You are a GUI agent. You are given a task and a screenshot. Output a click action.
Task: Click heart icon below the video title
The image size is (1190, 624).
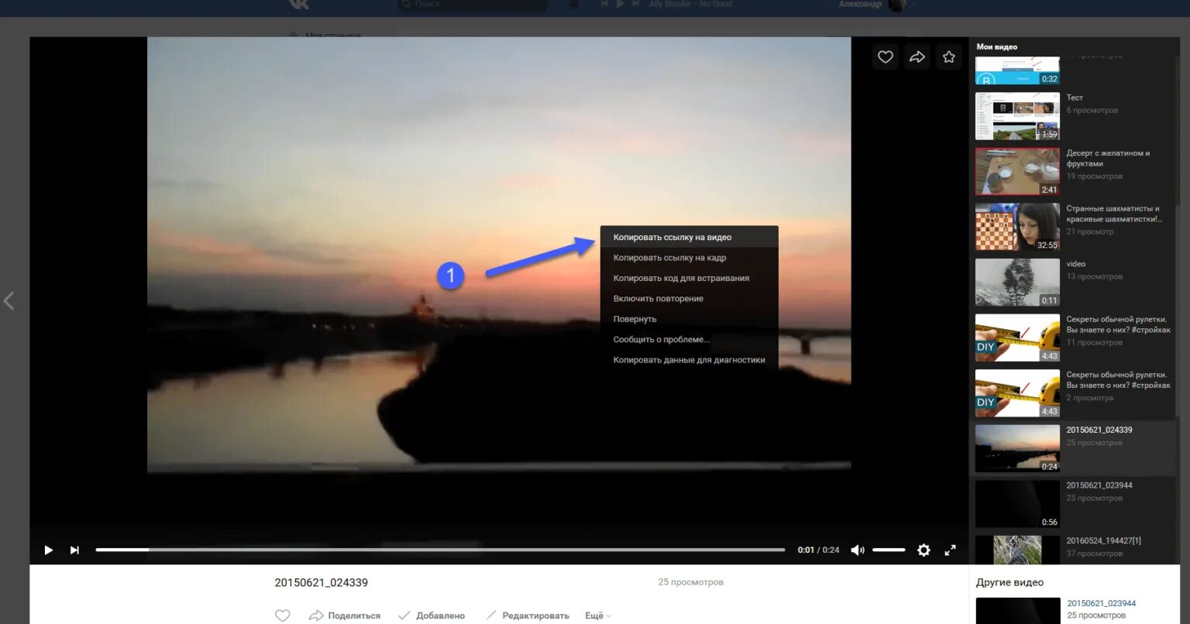tap(283, 615)
